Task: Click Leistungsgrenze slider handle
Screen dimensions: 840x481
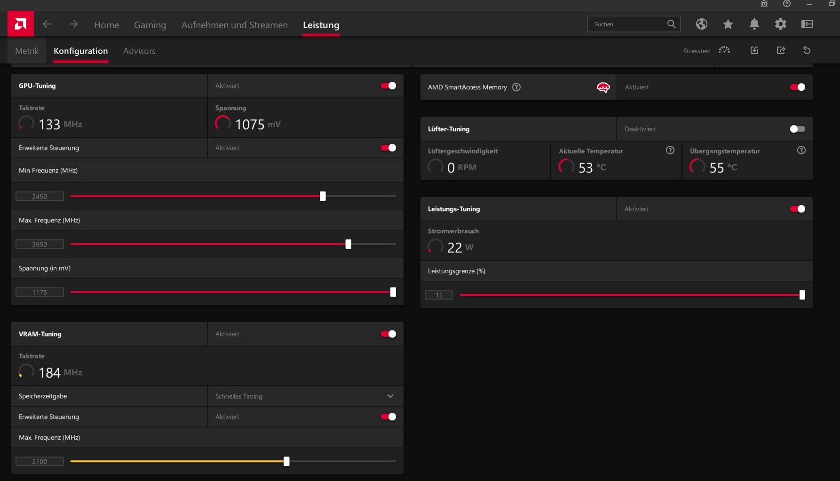Action: [x=802, y=295]
